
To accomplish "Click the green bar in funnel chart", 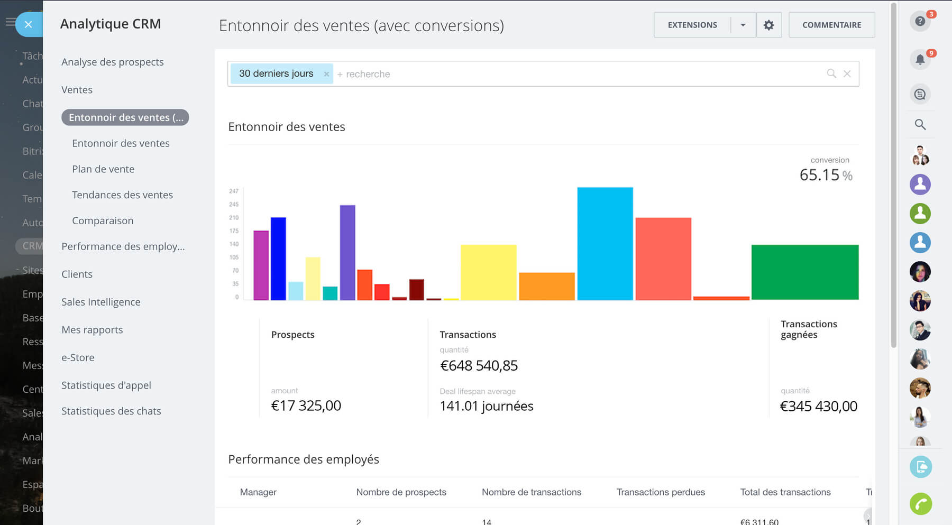I will (x=804, y=272).
